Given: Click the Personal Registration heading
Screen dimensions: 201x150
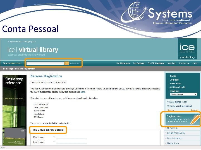Looking at the screenshot, I should point(46,76).
